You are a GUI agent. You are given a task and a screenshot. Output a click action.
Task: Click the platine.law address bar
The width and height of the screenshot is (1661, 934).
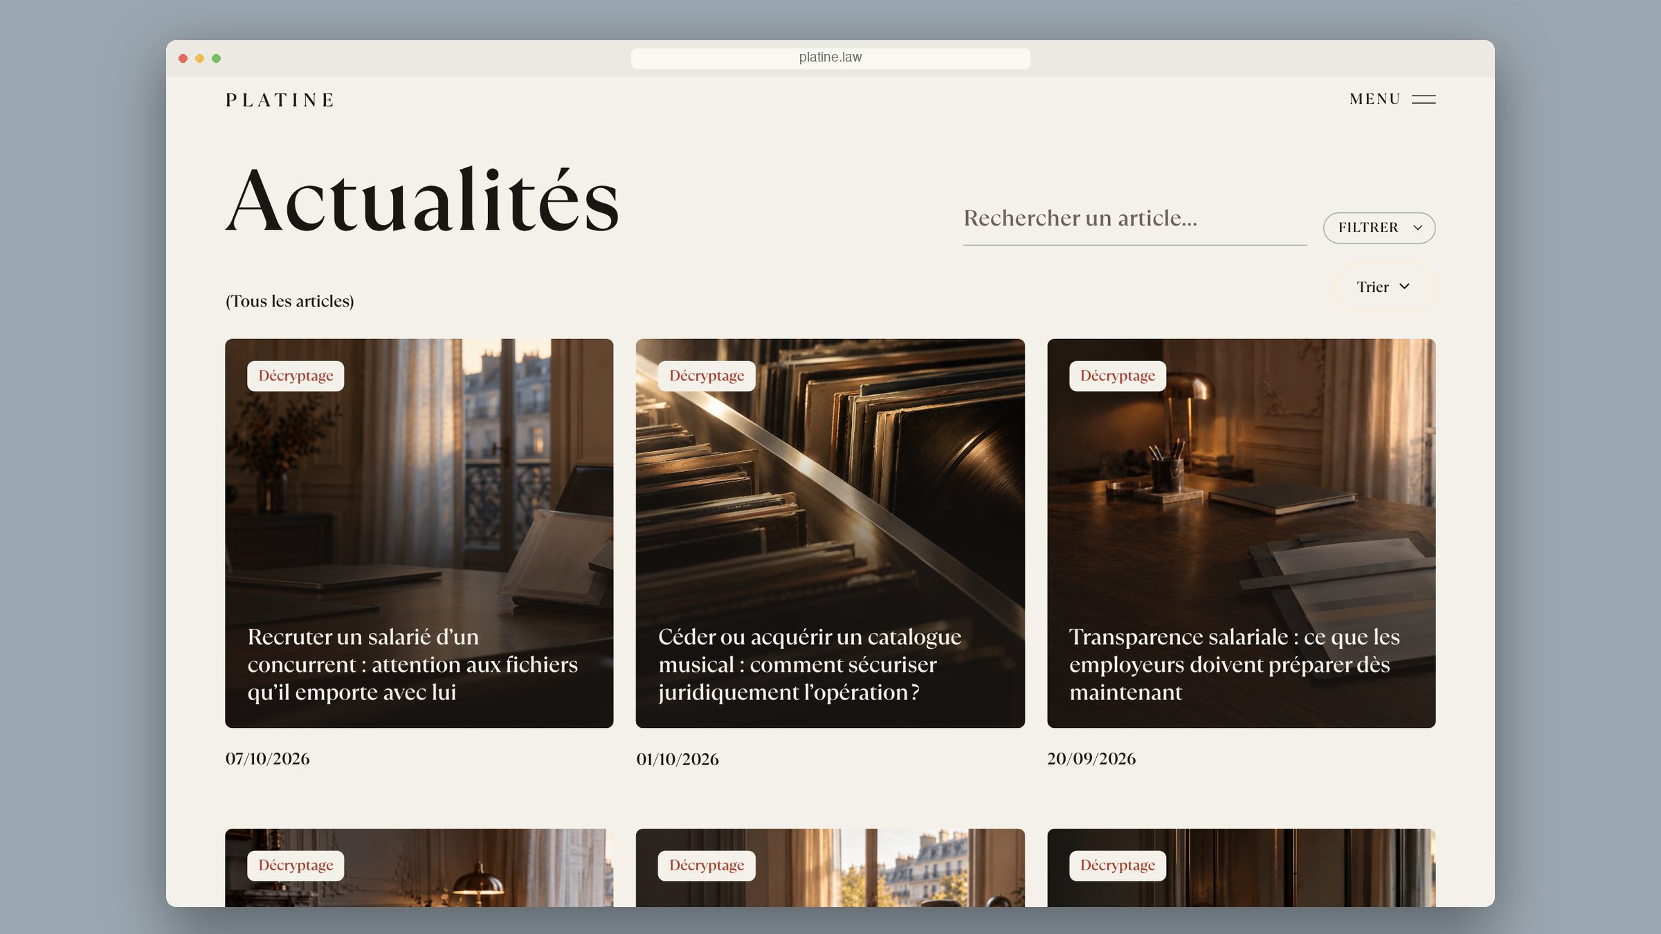pyautogui.click(x=831, y=57)
